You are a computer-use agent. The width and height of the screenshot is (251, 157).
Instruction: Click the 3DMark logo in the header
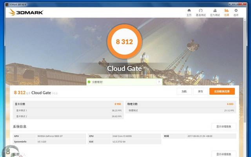pyautogui.click(x=26, y=12)
